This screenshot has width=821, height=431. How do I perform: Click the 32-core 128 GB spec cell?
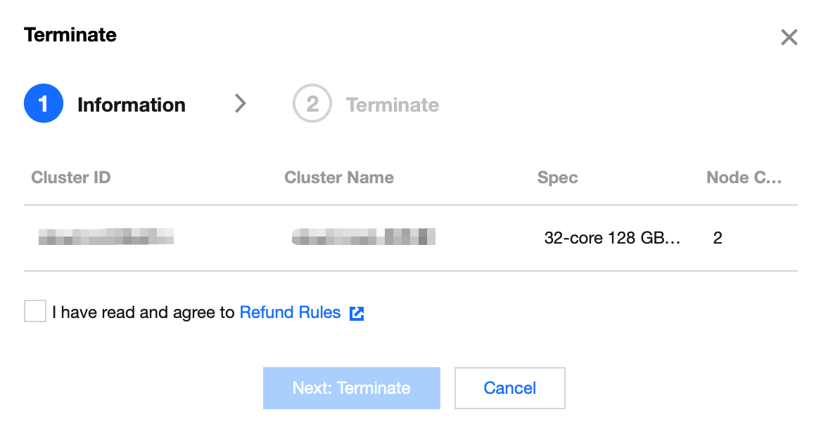(x=612, y=238)
